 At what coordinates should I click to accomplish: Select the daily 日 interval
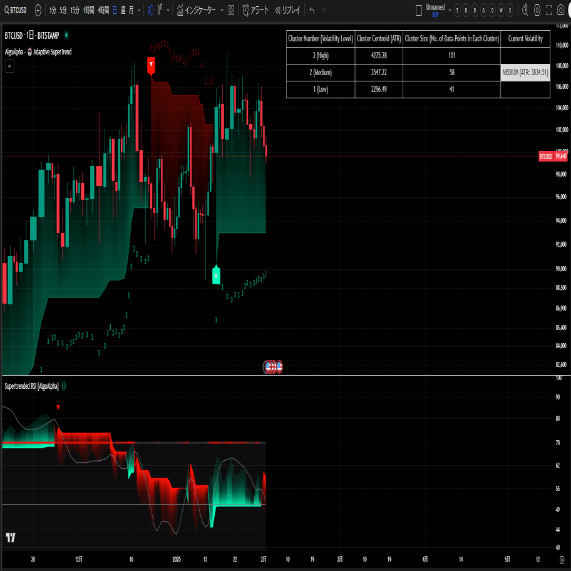tap(115, 10)
